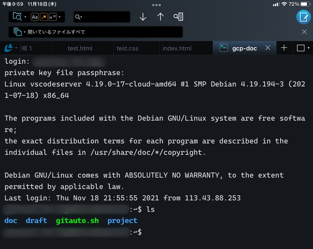Screen dimensions: 313x249
Task: Choose search scope 開いているファイルすべて
Action: [95, 32]
